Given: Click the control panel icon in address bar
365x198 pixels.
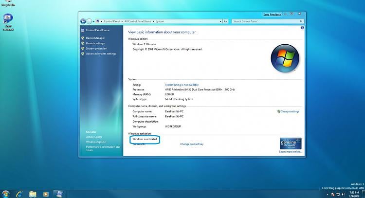Looking at the screenshot, I should pyautogui.click(x=98, y=21).
